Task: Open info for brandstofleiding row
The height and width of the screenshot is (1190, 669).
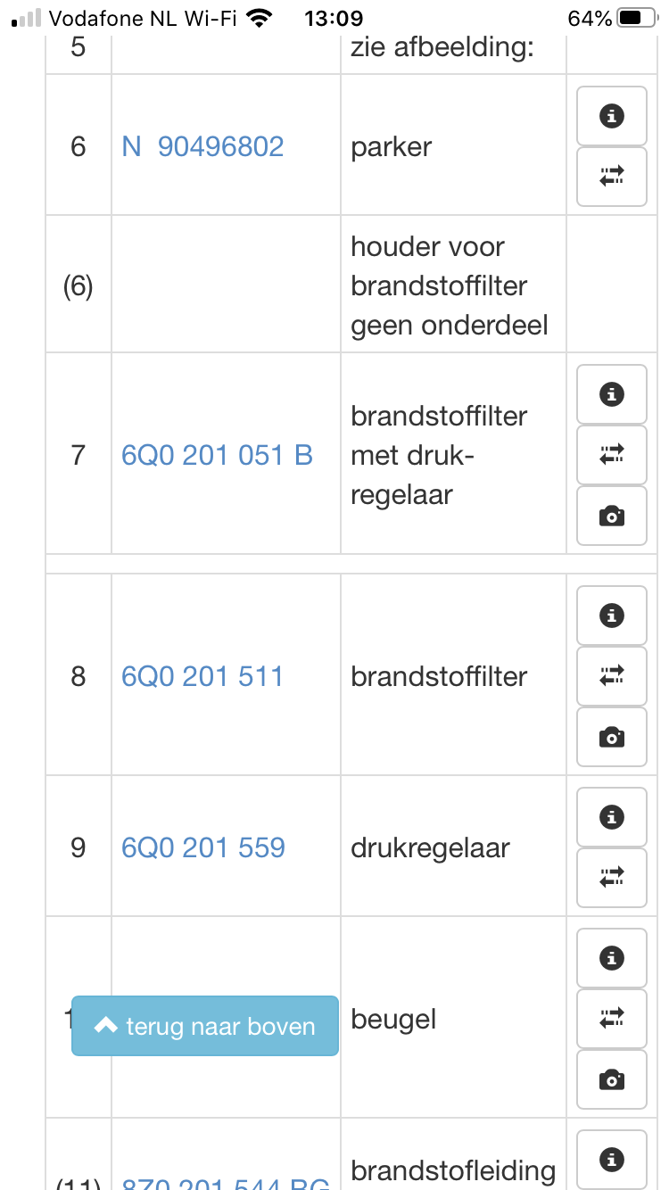Action: 612,1160
